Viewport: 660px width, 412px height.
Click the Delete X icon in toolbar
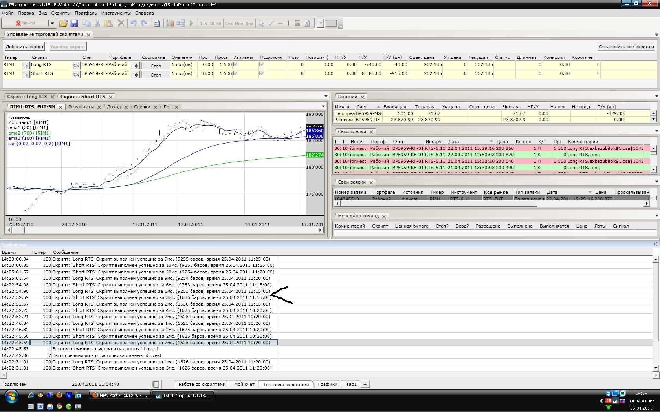[x=121, y=24]
